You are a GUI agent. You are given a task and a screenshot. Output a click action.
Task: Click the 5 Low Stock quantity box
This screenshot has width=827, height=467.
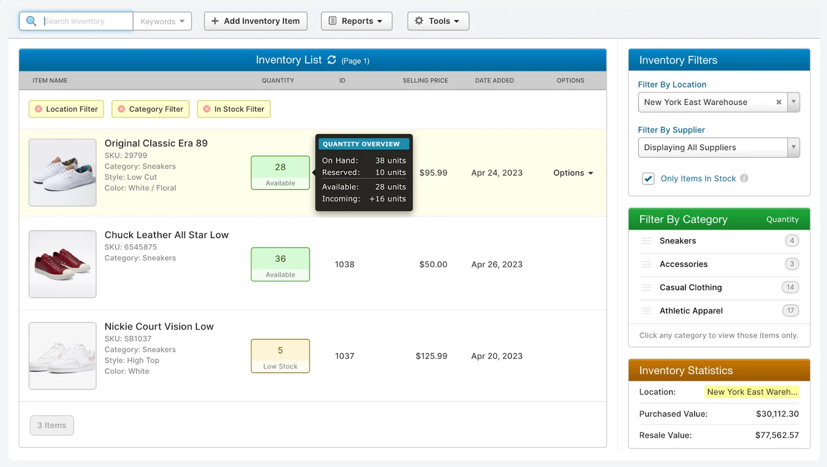coord(280,356)
